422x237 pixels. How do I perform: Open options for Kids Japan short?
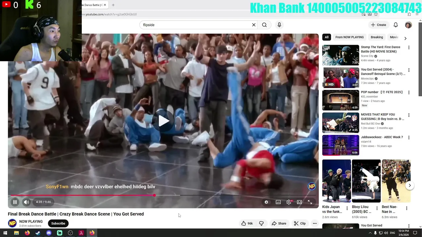[x=347, y=208]
